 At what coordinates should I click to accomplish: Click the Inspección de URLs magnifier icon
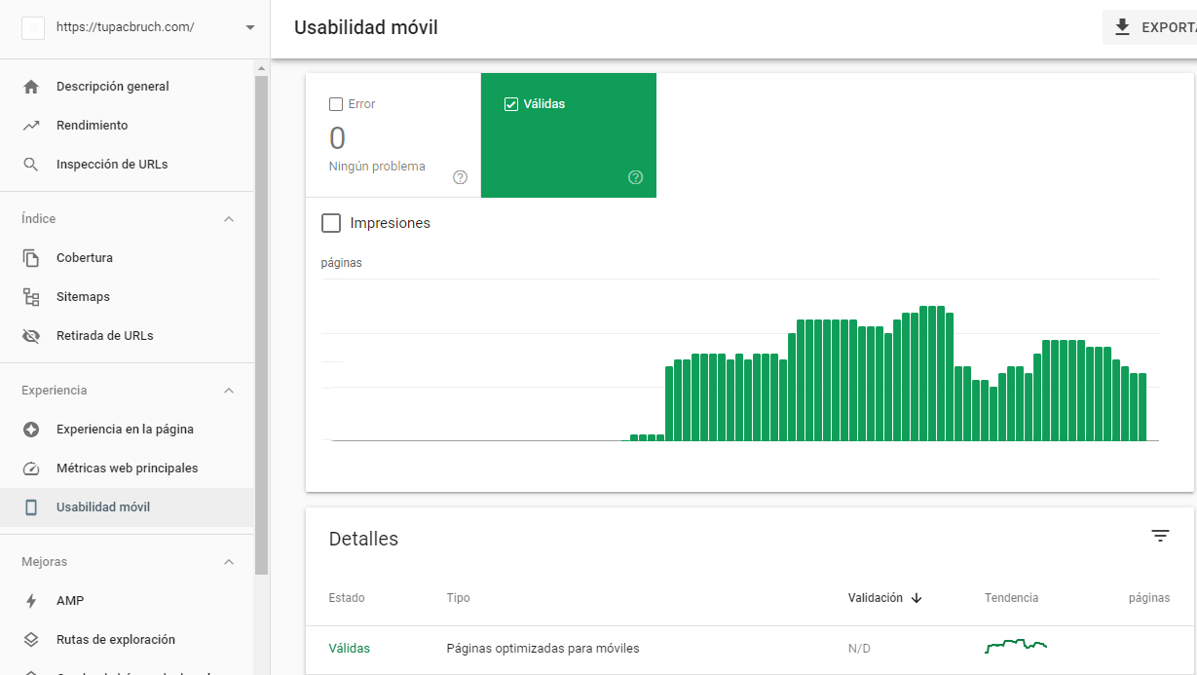(31, 165)
